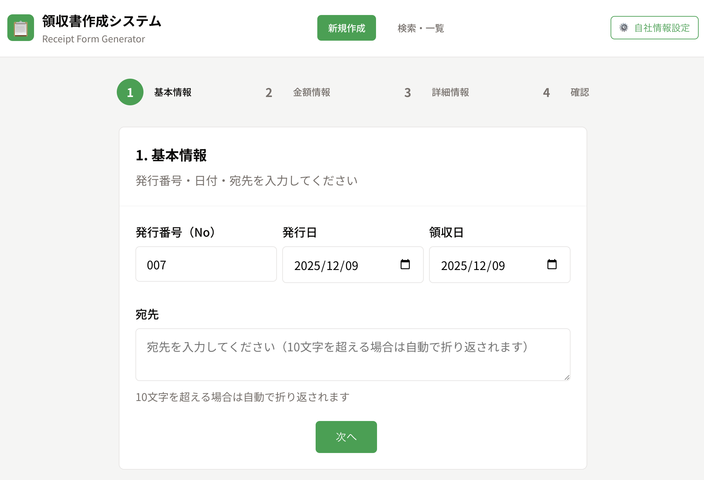The height and width of the screenshot is (480, 704).
Task: Click the gear icon on 自社情報設定
Action: 623,27
